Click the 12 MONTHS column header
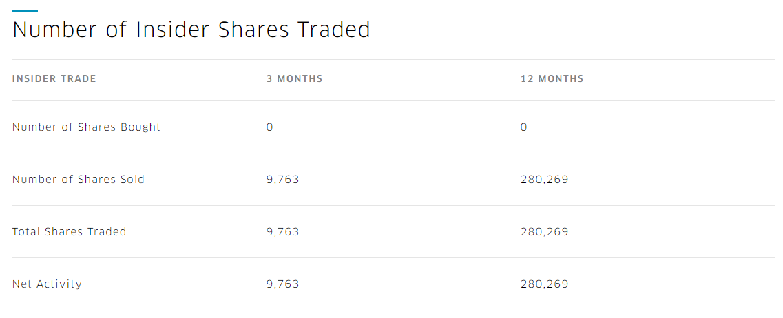The height and width of the screenshot is (318, 783). pyautogui.click(x=552, y=79)
